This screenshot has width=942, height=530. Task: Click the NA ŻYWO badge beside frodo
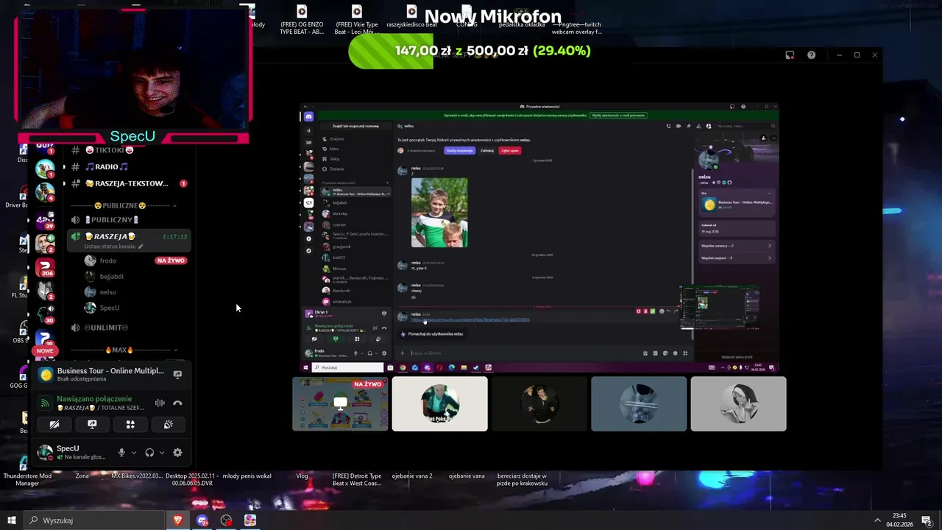(x=171, y=261)
